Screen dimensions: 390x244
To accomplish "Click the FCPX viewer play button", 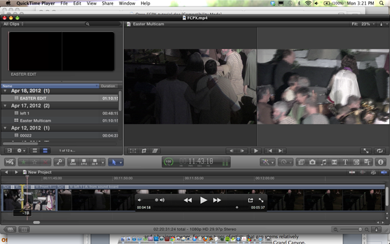I will 256,151.
